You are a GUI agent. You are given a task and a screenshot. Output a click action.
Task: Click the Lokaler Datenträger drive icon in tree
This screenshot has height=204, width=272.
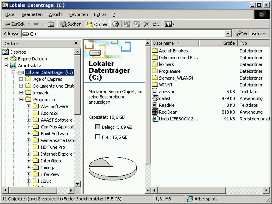coord(21,72)
